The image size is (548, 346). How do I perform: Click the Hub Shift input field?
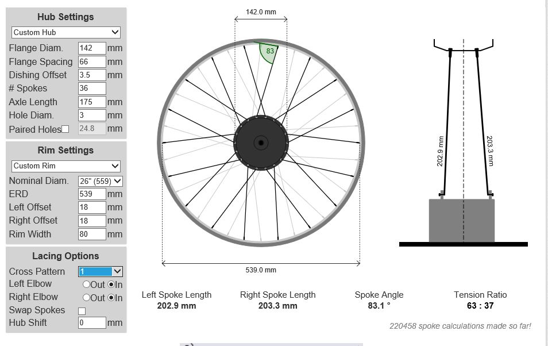pos(92,322)
